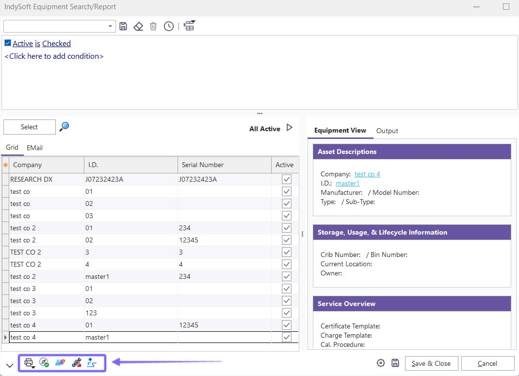Screen dimensions: 519x376
Task: Click the compass with green check icon
Action: (44, 362)
